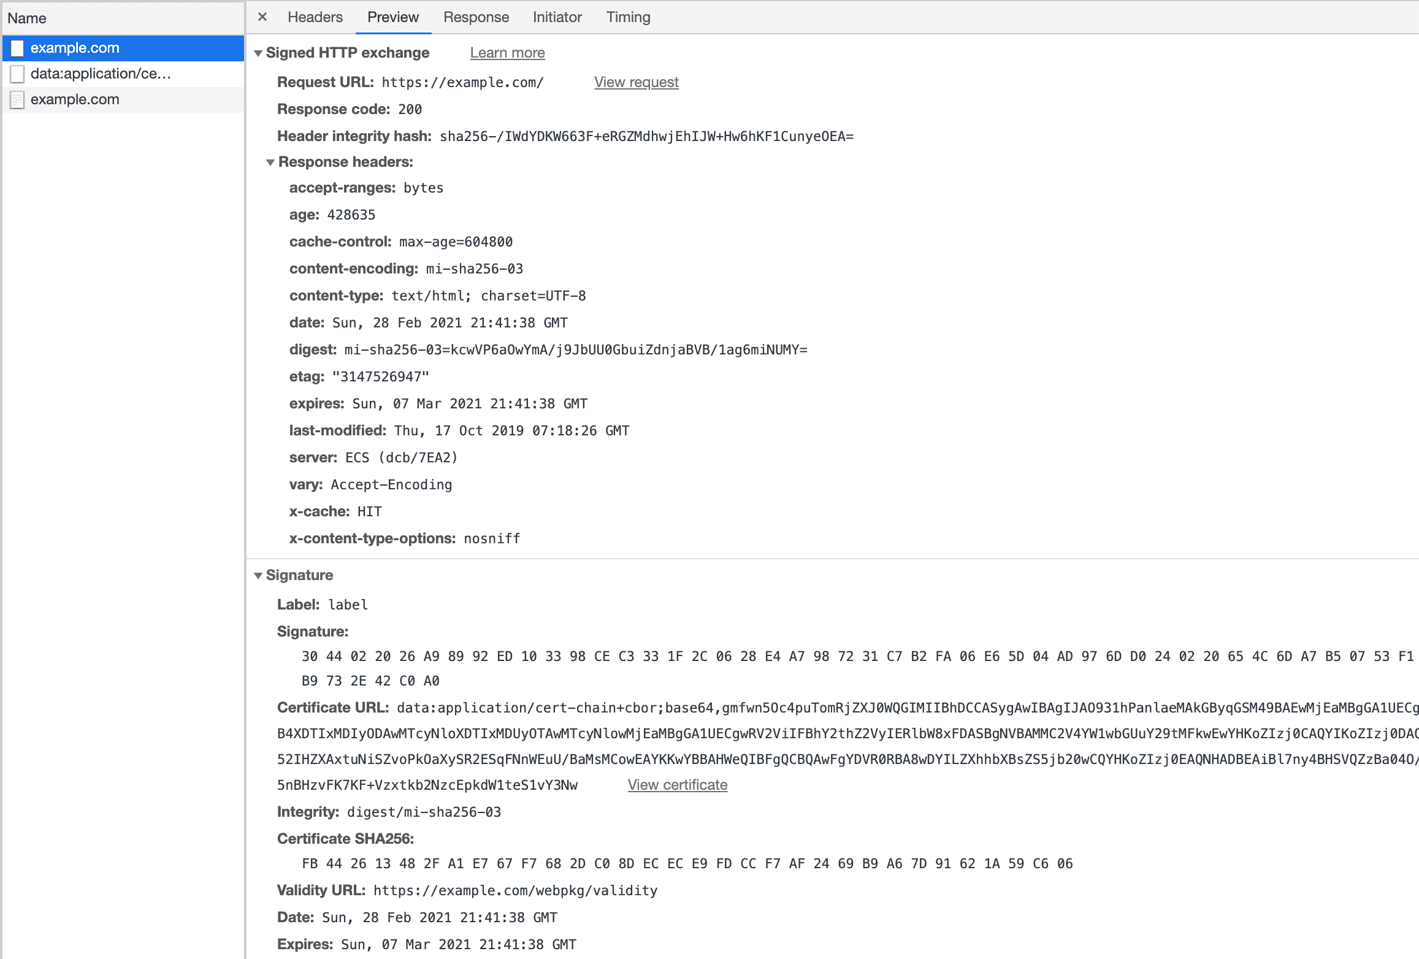This screenshot has width=1419, height=959.
Task: Select the Preview tab
Action: tap(392, 17)
